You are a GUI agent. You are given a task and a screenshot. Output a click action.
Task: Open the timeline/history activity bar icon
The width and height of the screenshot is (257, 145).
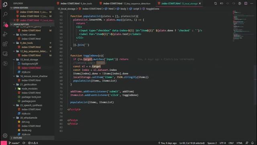click(5, 64)
